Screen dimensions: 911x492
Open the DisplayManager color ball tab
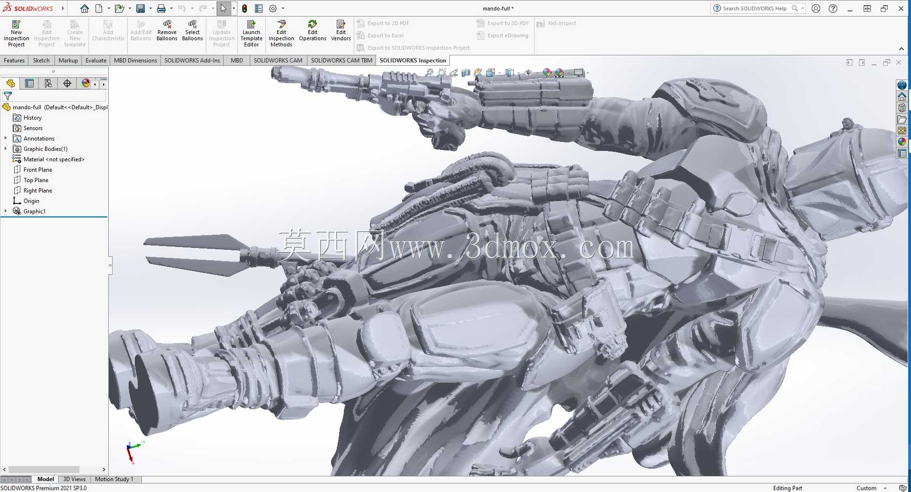[86, 84]
